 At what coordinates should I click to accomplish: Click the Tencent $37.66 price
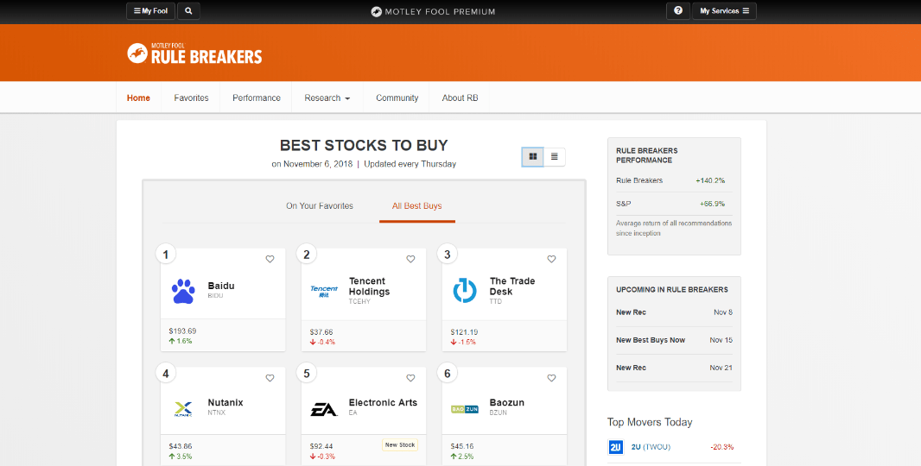(321, 332)
